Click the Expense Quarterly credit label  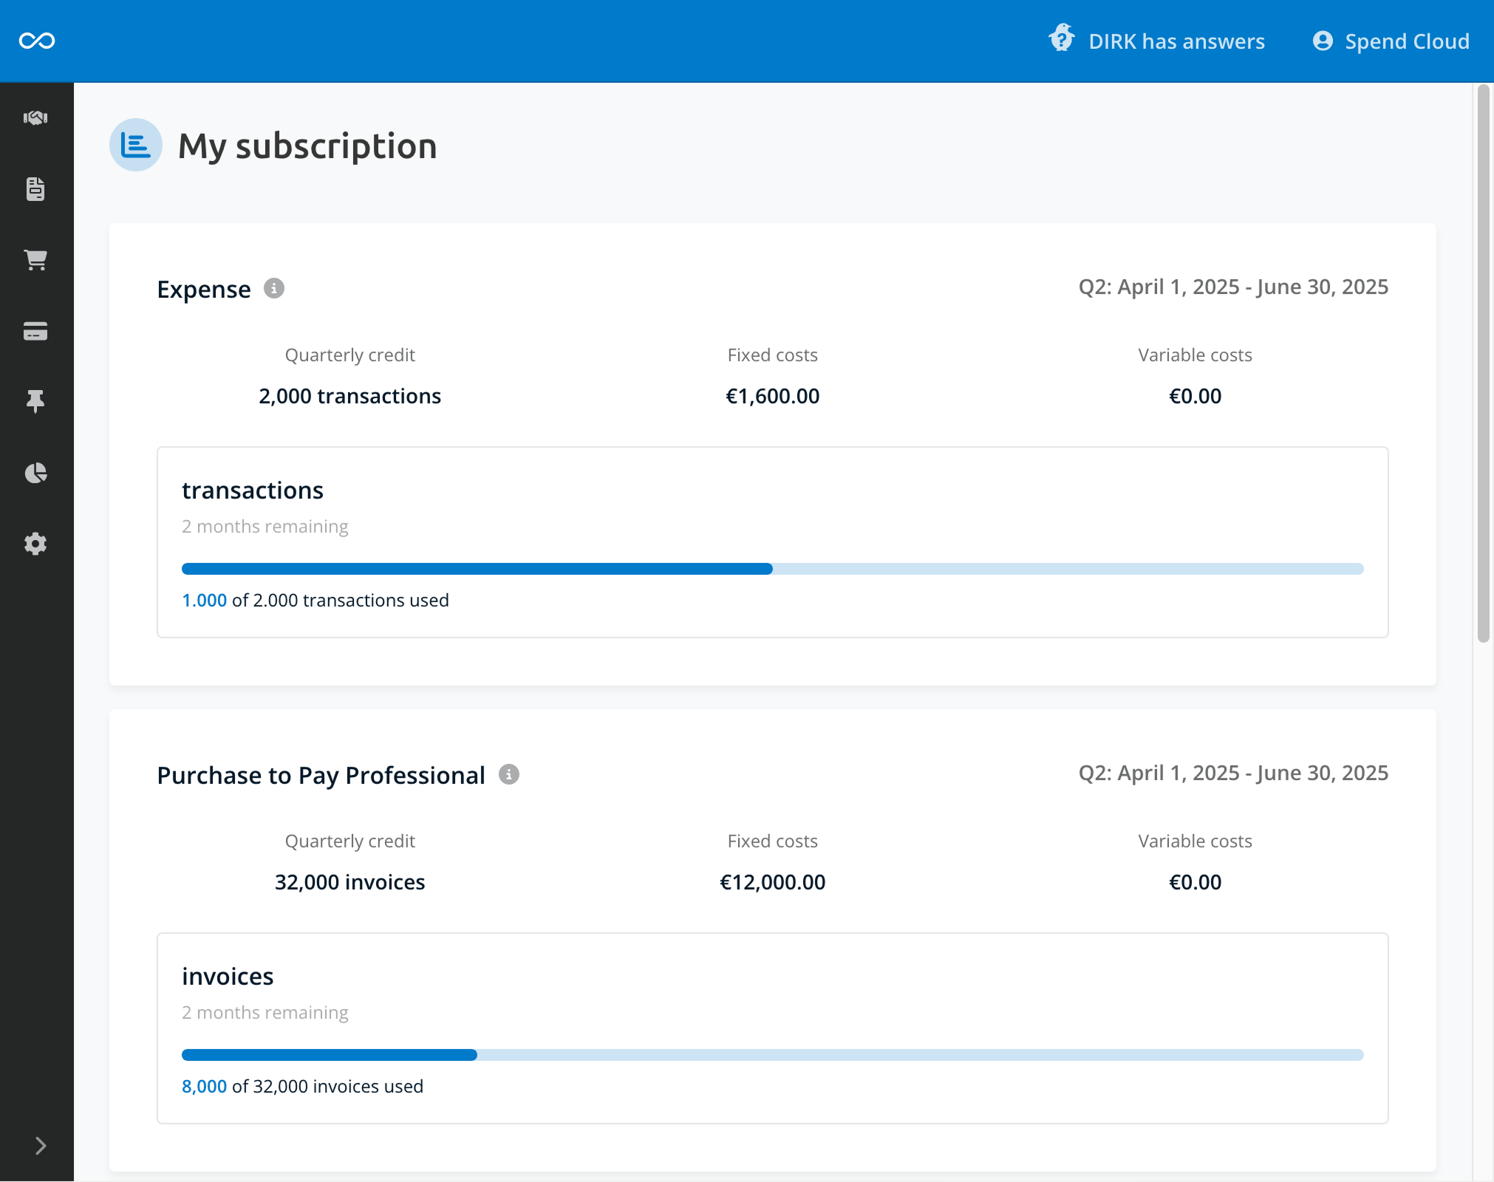pyautogui.click(x=349, y=355)
